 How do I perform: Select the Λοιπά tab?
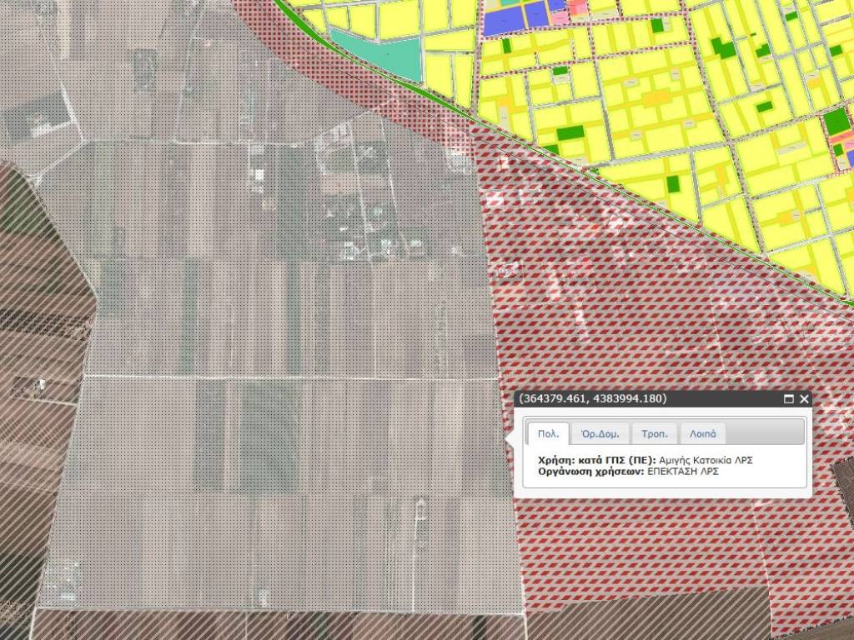[703, 434]
